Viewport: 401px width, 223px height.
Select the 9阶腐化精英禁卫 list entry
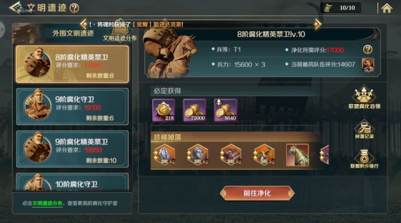[x=72, y=149]
